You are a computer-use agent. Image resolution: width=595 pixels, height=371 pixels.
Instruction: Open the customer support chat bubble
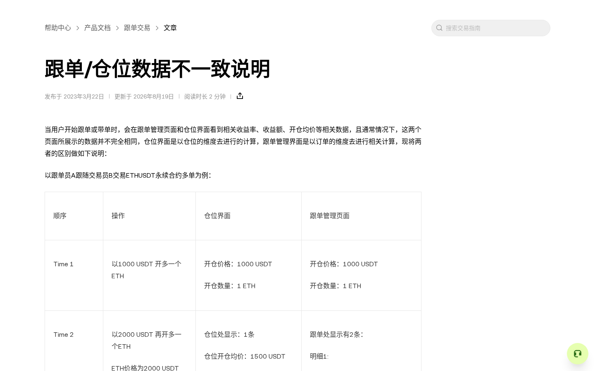click(x=578, y=354)
